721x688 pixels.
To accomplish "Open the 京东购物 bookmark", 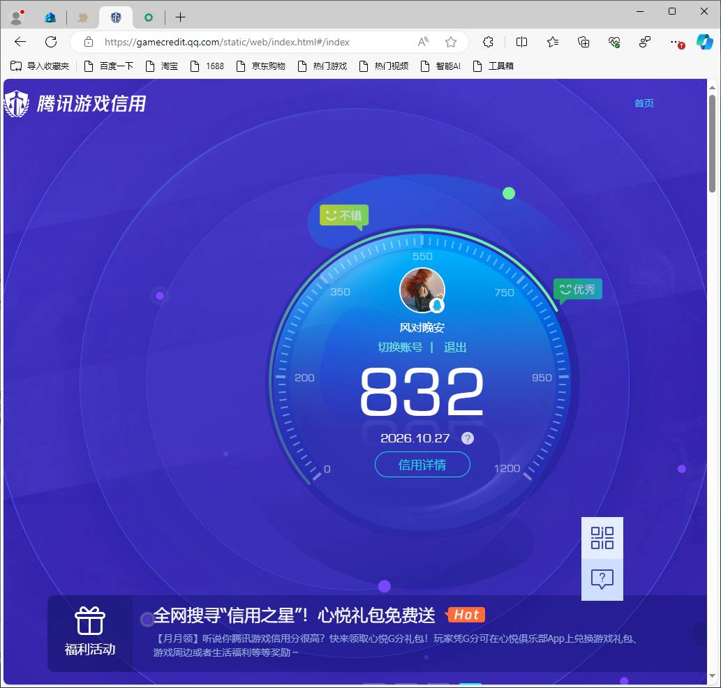I will click(x=261, y=66).
